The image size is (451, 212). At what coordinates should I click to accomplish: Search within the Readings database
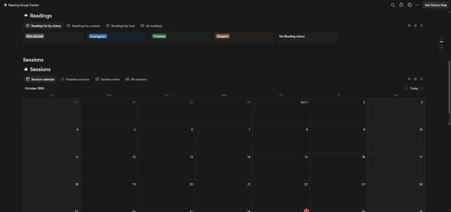421,26
